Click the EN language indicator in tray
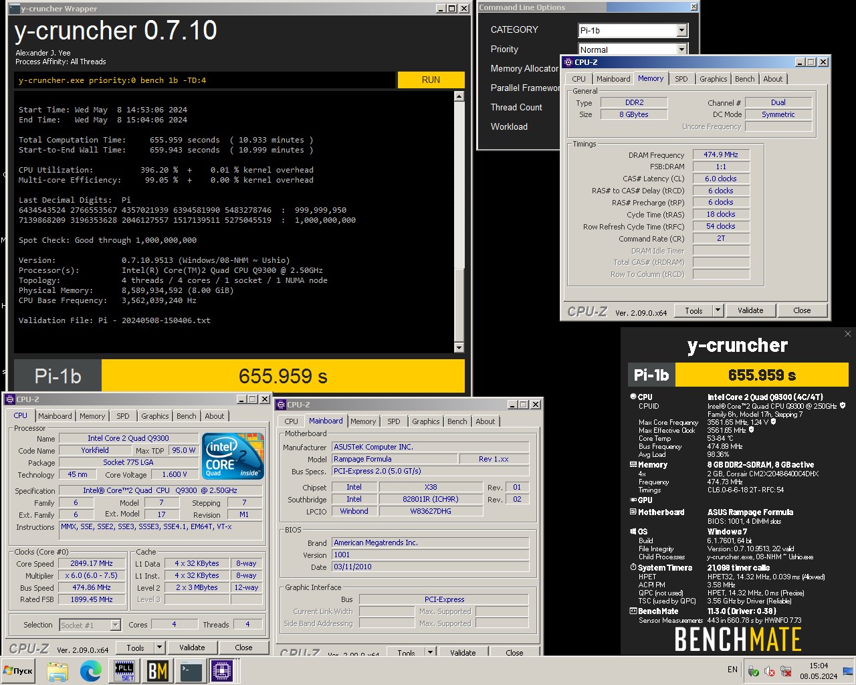 click(x=732, y=670)
